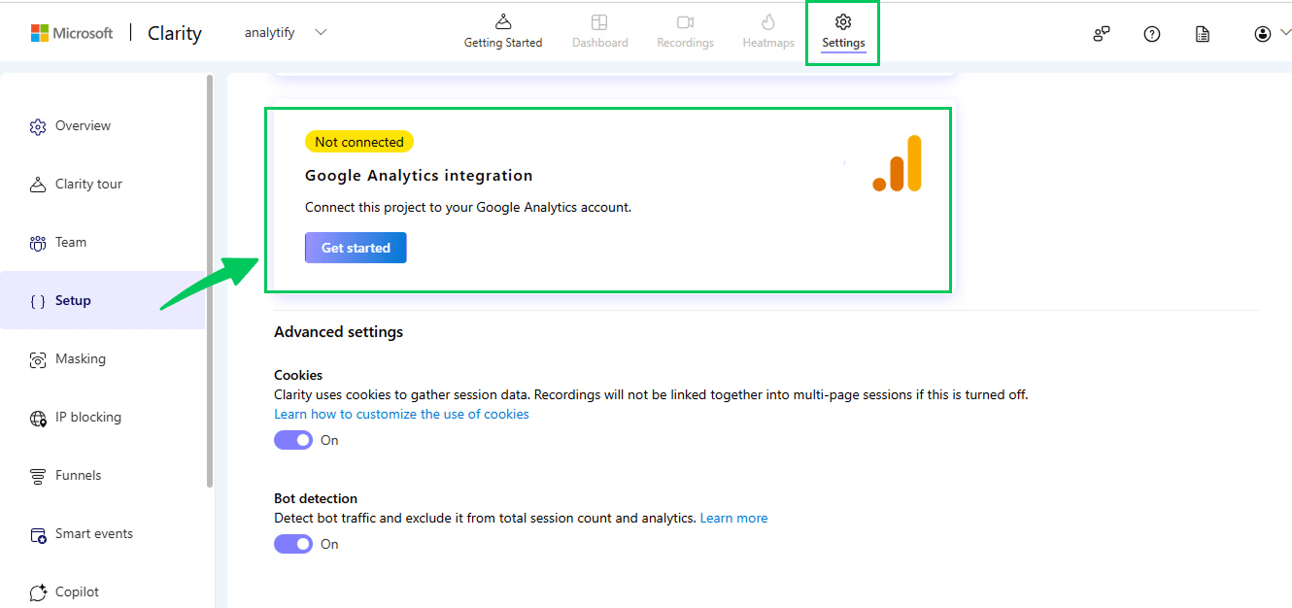Turn off the Bot detection toggle

(x=293, y=544)
